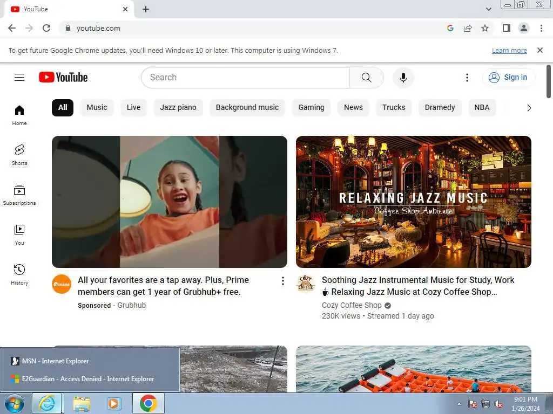Click the search magnifier button
Viewport: 553px width, 414px height.
pos(367,78)
